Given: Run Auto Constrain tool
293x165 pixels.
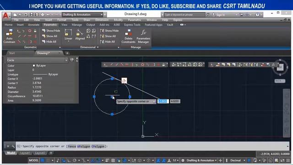Looking at the screenshot, I should [x=9, y=36].
